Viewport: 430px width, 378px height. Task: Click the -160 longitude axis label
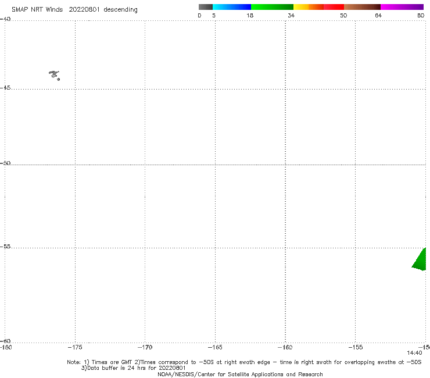(285, 347)
